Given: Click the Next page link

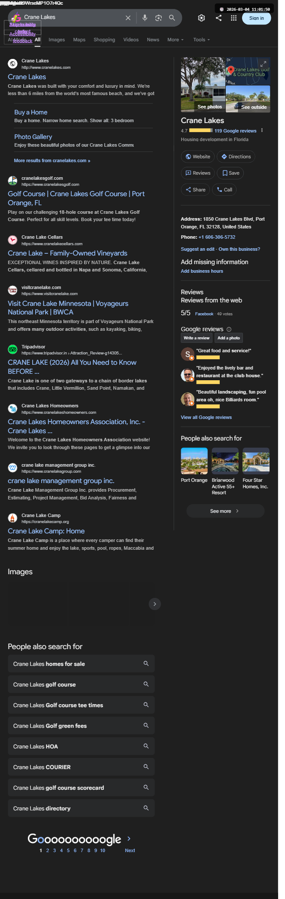Looking at the screenshot, I should [130, 850].
